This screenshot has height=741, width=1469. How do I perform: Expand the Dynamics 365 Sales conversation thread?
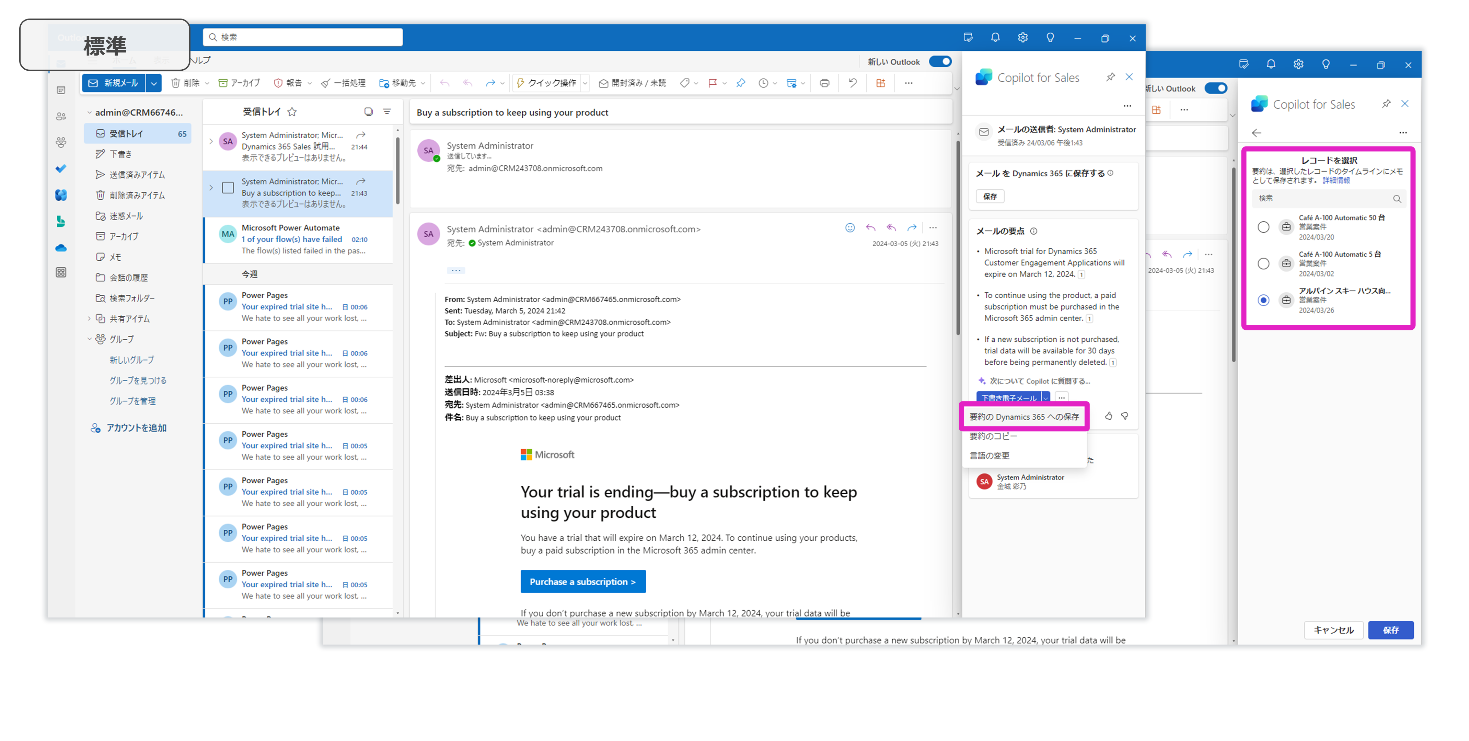point(211,141)
